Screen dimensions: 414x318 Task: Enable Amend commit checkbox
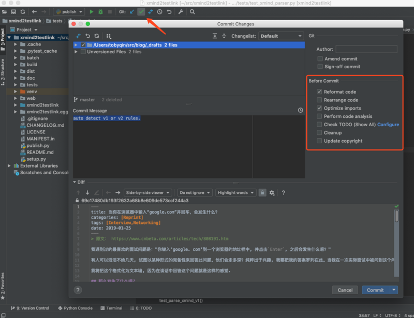pos(320,58)
